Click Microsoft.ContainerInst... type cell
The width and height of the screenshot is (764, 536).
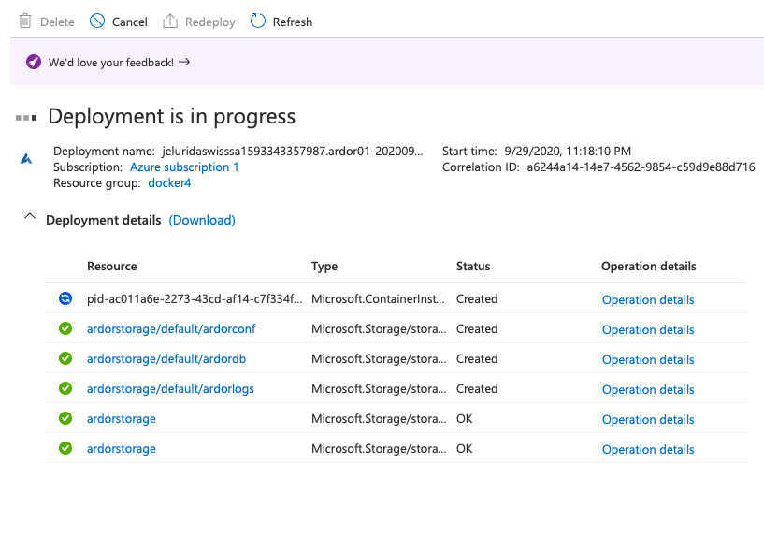(378, 298)
